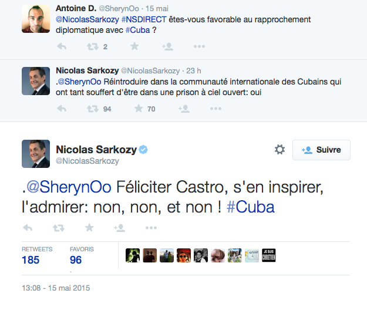367x310 pixels.
Task: Retweet Sarkozy's tweet with 94 retweets
Action: [92, 109]
